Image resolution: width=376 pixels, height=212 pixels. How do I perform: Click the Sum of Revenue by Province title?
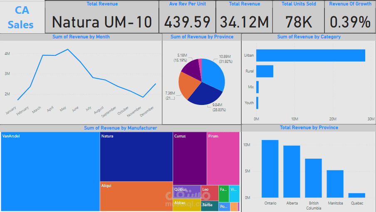pos(202,37)
